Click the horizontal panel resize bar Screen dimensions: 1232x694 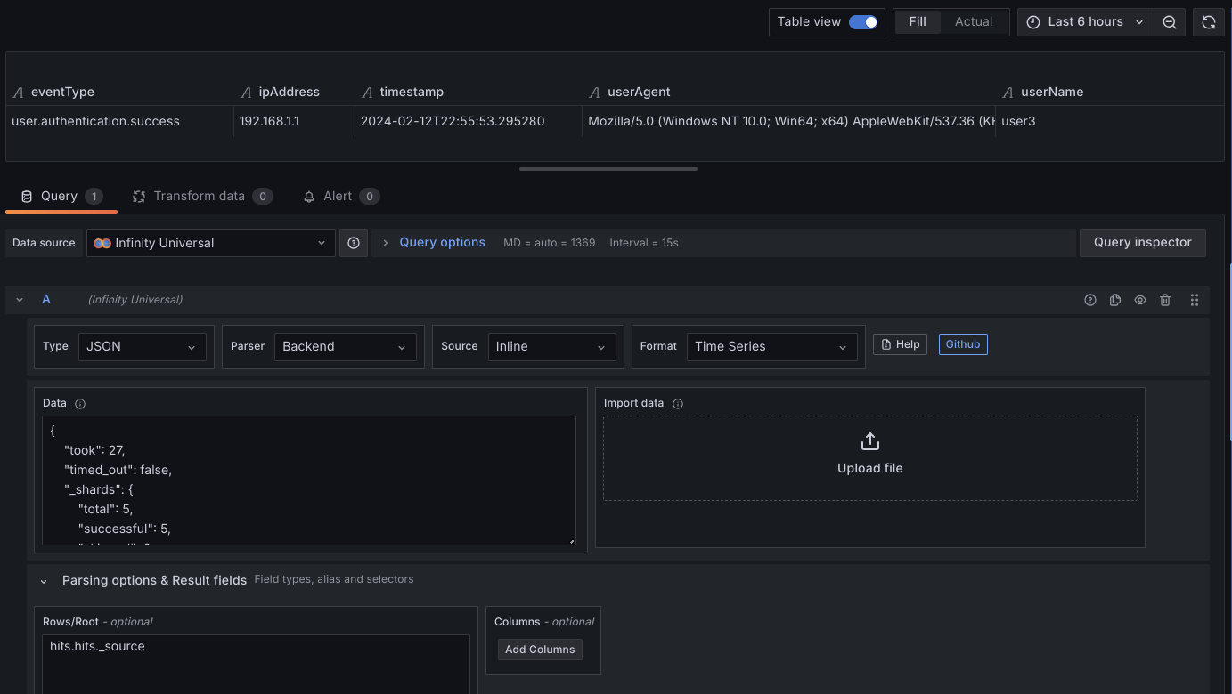point(608,168)
